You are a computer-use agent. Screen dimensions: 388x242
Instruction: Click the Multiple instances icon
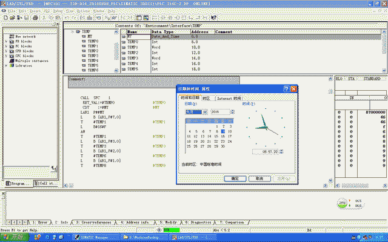pyautogui.click(x=12, y=60)
